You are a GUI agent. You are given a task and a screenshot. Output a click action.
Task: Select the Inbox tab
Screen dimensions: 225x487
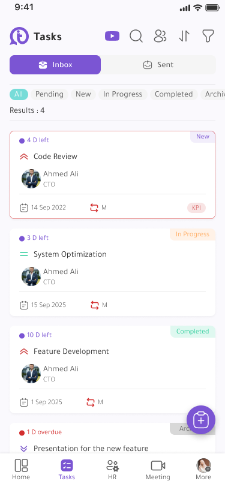click(x=55, y=65)
